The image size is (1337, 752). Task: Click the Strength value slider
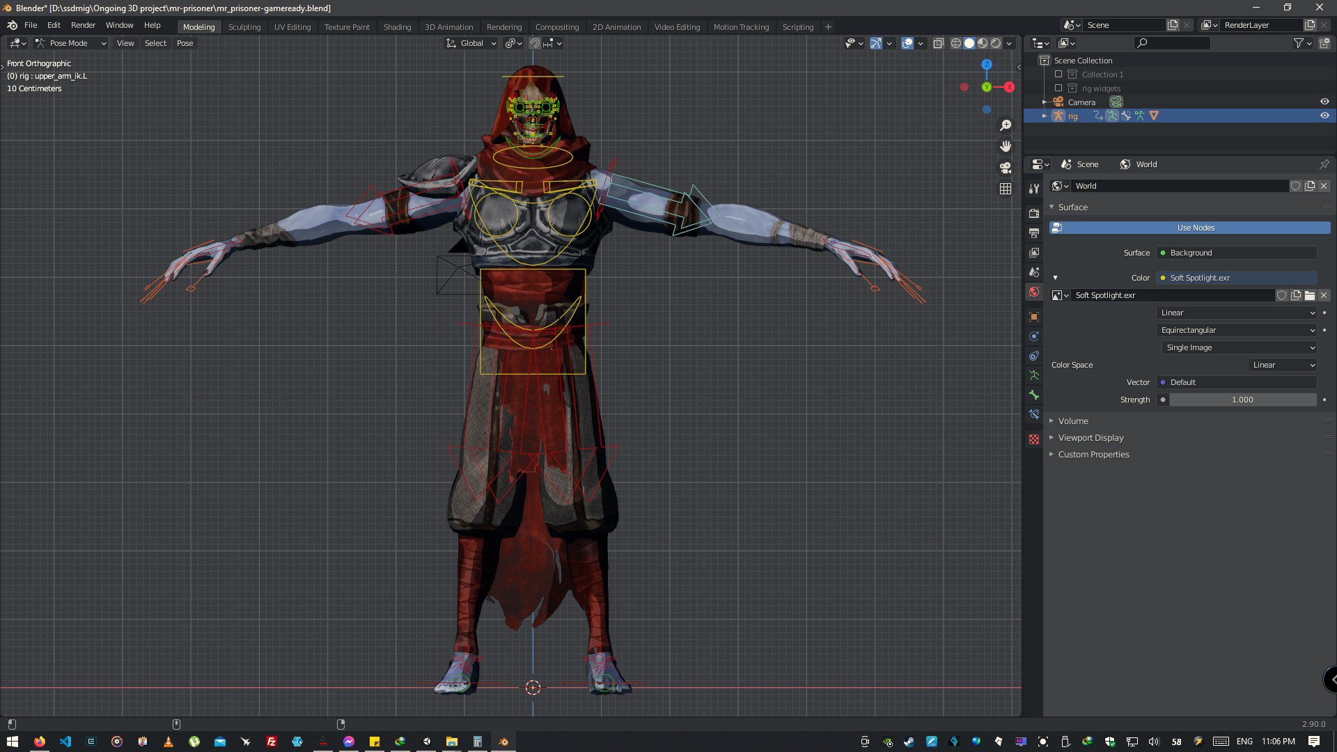(1242, 400)
